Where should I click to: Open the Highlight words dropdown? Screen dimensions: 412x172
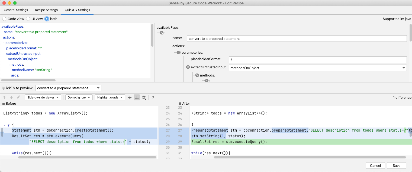coord(110,97)
